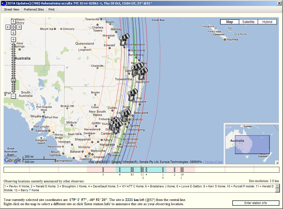Pan the map up with the arrow
This screenshot has width=283, height=209.
click(x=13, y=22)
